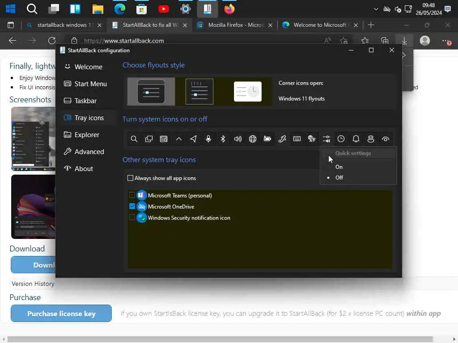Viewport: 458px width, 343px height.
Task: Open a new browser tab
Action: [x=371, y=25]
